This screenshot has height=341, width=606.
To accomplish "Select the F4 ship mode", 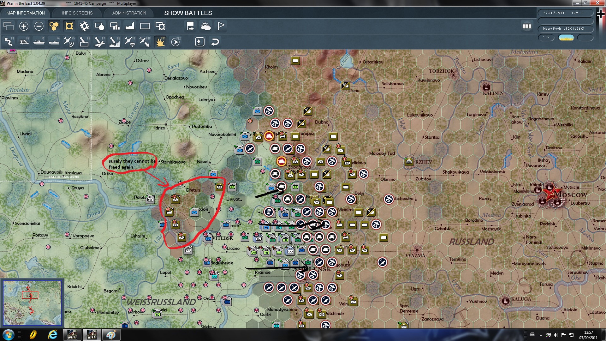I will [x=54, y=41].
